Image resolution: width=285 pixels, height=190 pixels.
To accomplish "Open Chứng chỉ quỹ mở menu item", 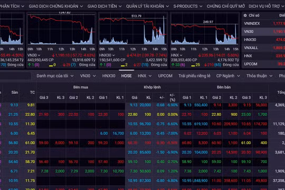I will (225, 6).
